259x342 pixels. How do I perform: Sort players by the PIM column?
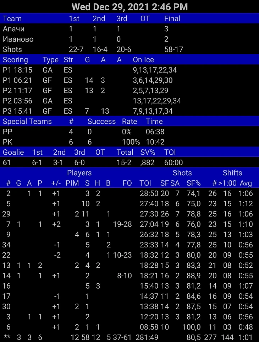point(72,183)
